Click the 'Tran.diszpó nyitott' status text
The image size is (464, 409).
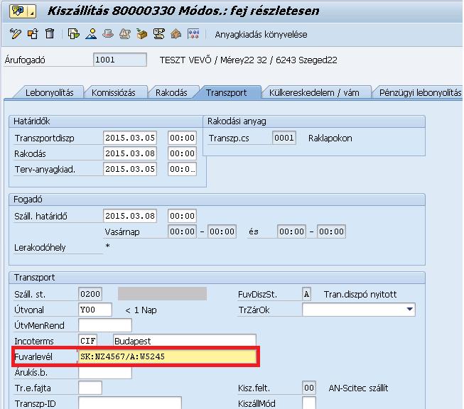pos(360,294)
